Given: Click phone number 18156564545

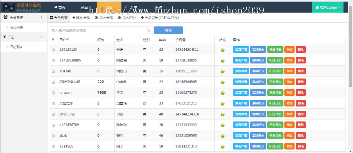Looking at the screenshot, I should pyautogui.click(x=186, y=82).
